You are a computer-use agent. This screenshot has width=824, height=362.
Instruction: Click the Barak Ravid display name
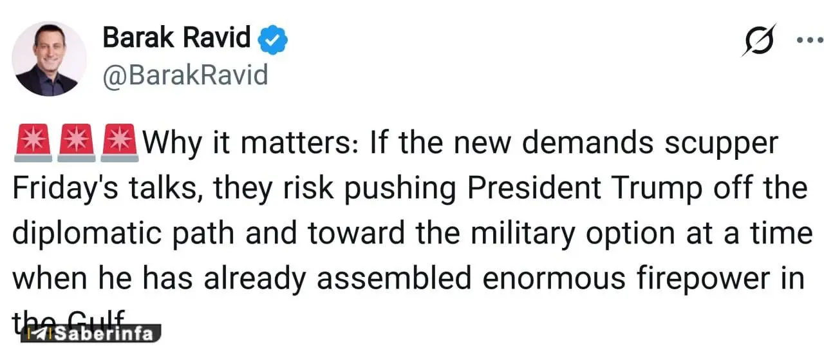pyautogui.click(x=176, y=39)
